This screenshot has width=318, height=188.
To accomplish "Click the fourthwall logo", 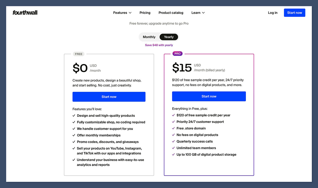I will coord(25,12).
